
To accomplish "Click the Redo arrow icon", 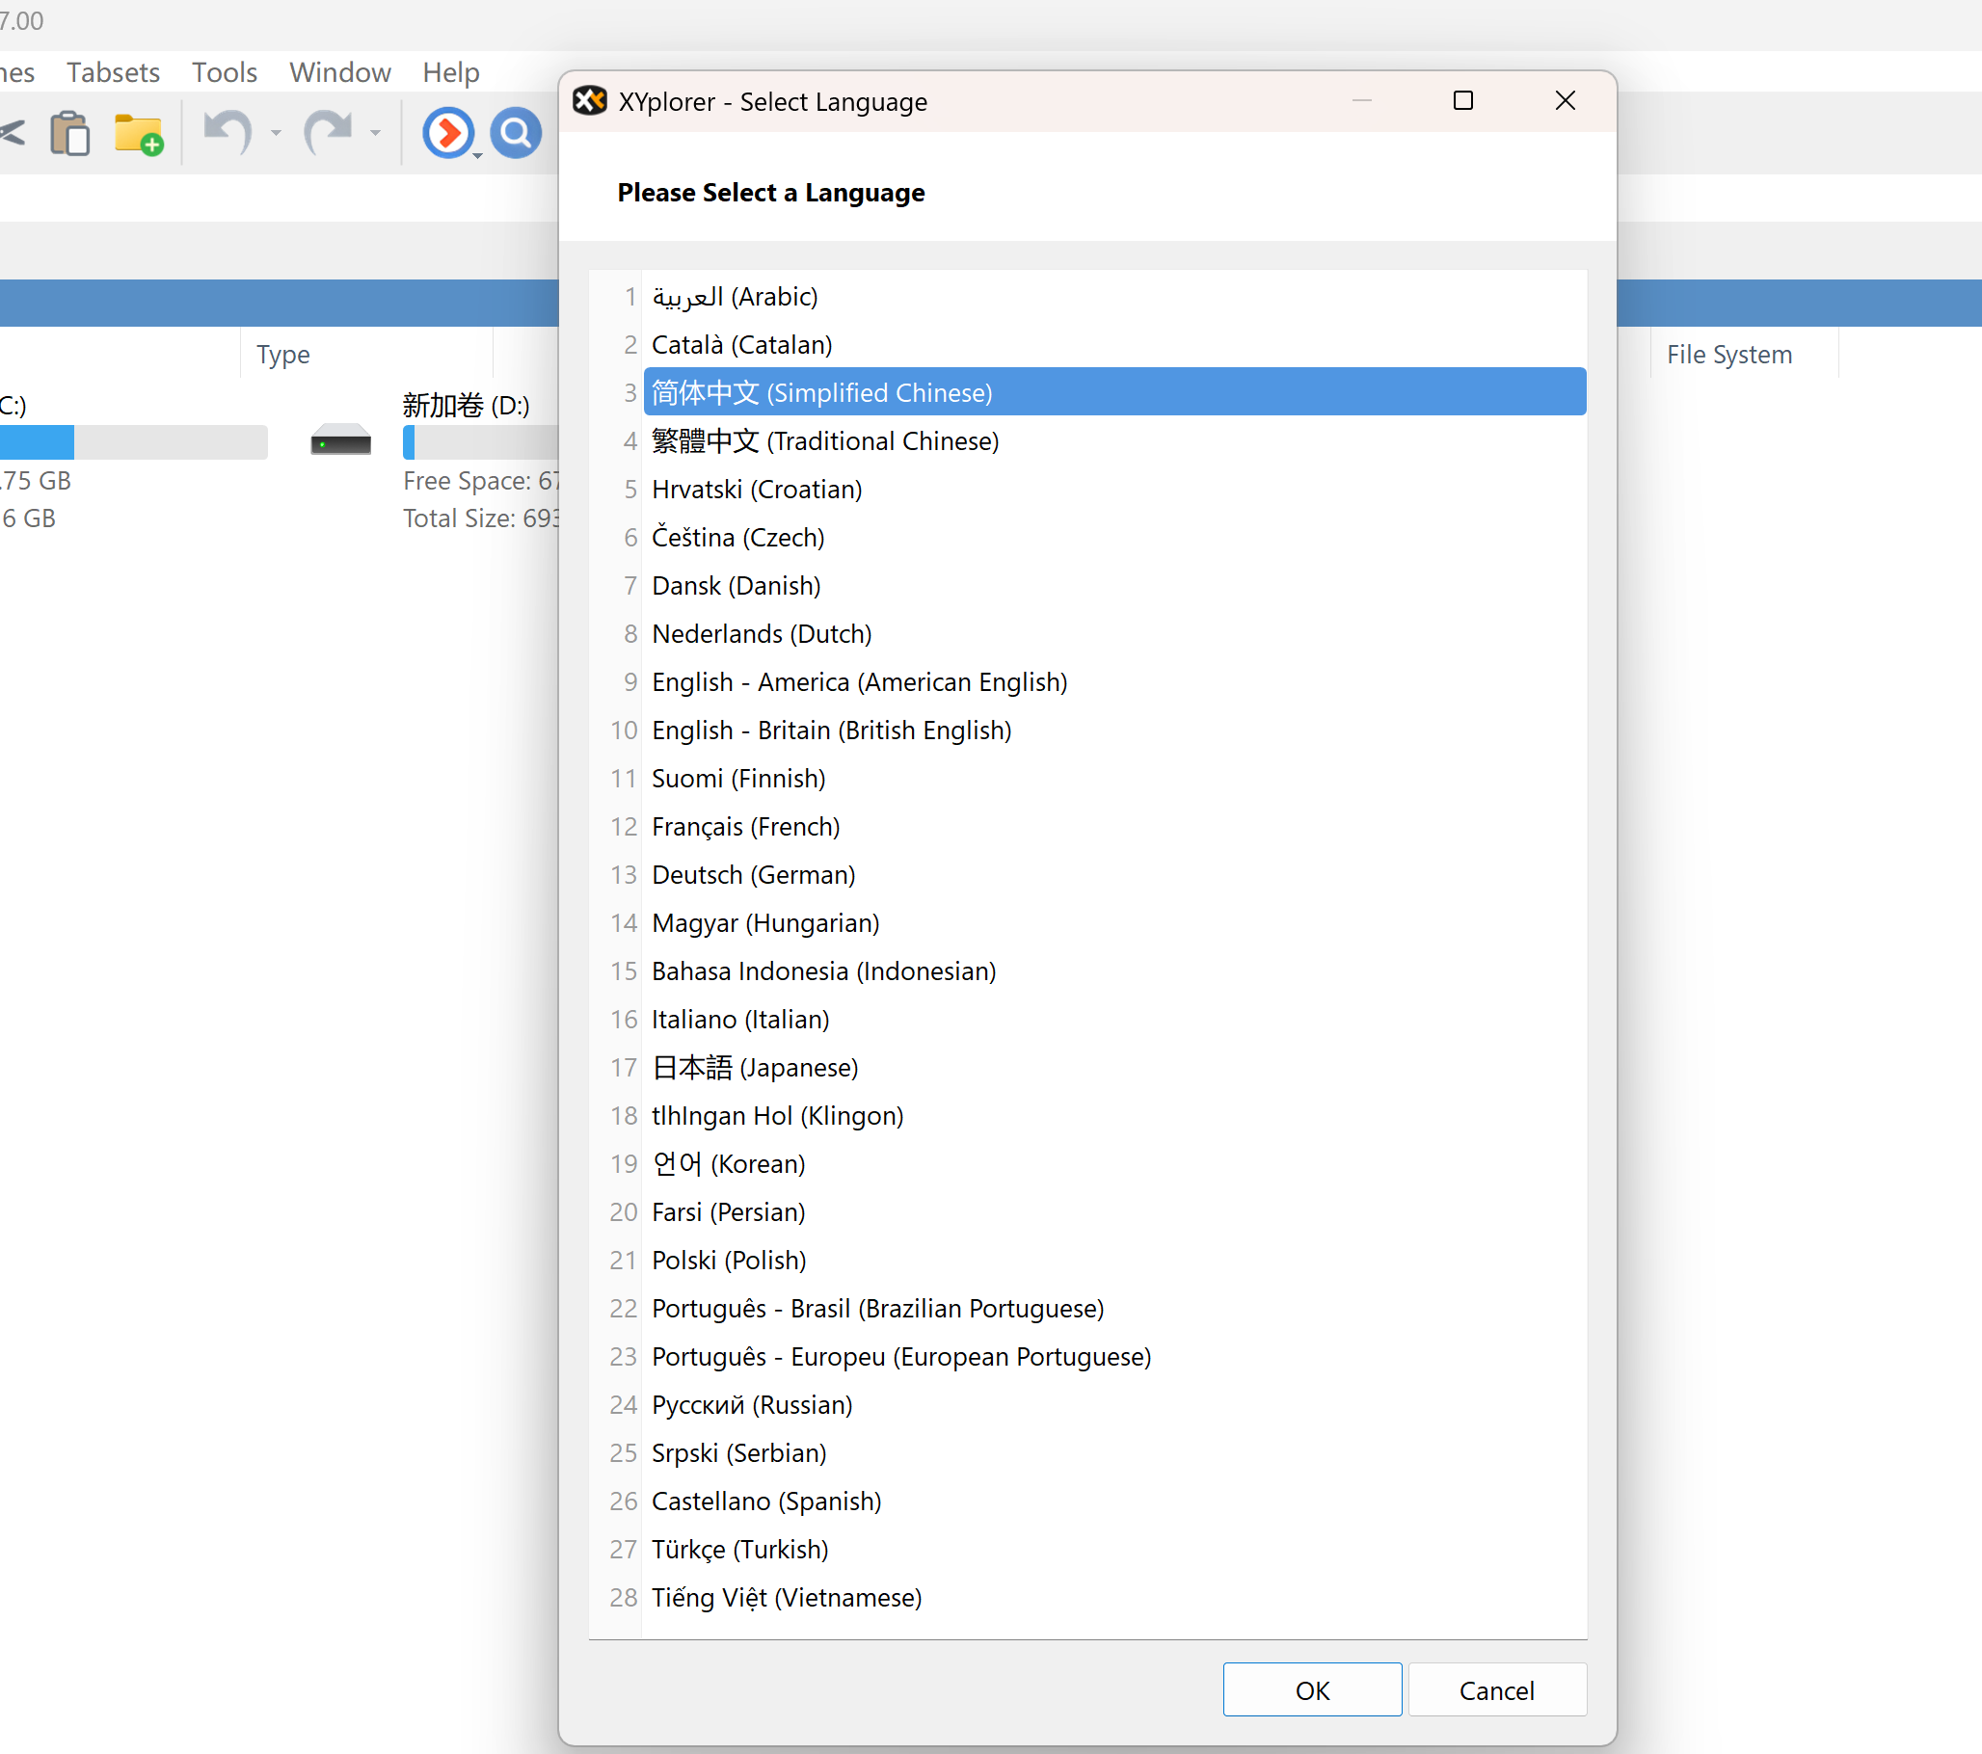I will point(328,132).
